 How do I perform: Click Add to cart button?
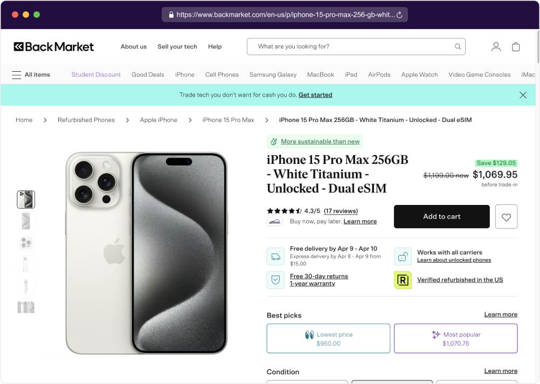(x=441, y=217)
